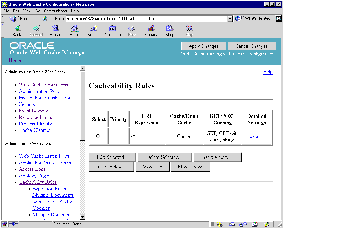
Task: Click the Move Up button
Action: [152, 167]
